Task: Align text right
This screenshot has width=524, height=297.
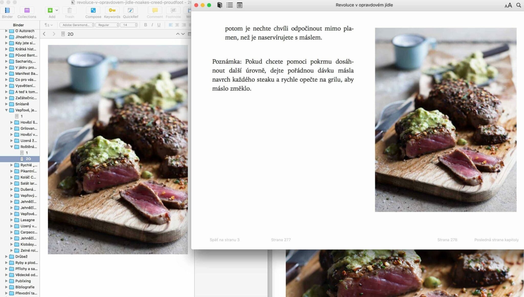Action: pos(184,25)
